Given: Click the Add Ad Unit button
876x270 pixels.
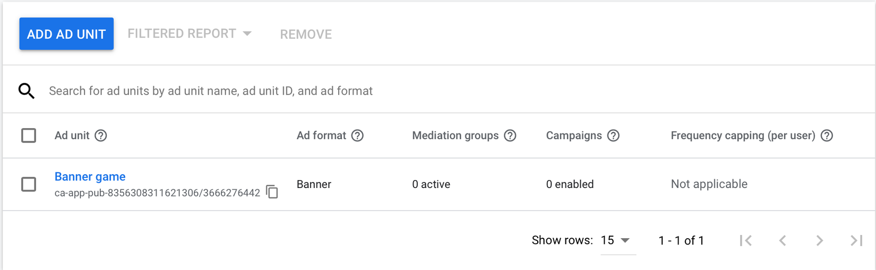Looking at the screenshot, I should 66,34.
